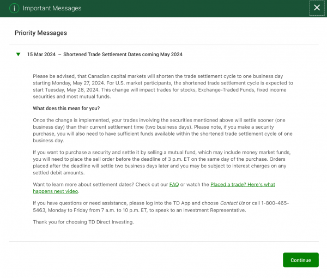The width and height of the screenshot is (327, 278).
Task: Open the FAQ link
Action: (174, 185)
